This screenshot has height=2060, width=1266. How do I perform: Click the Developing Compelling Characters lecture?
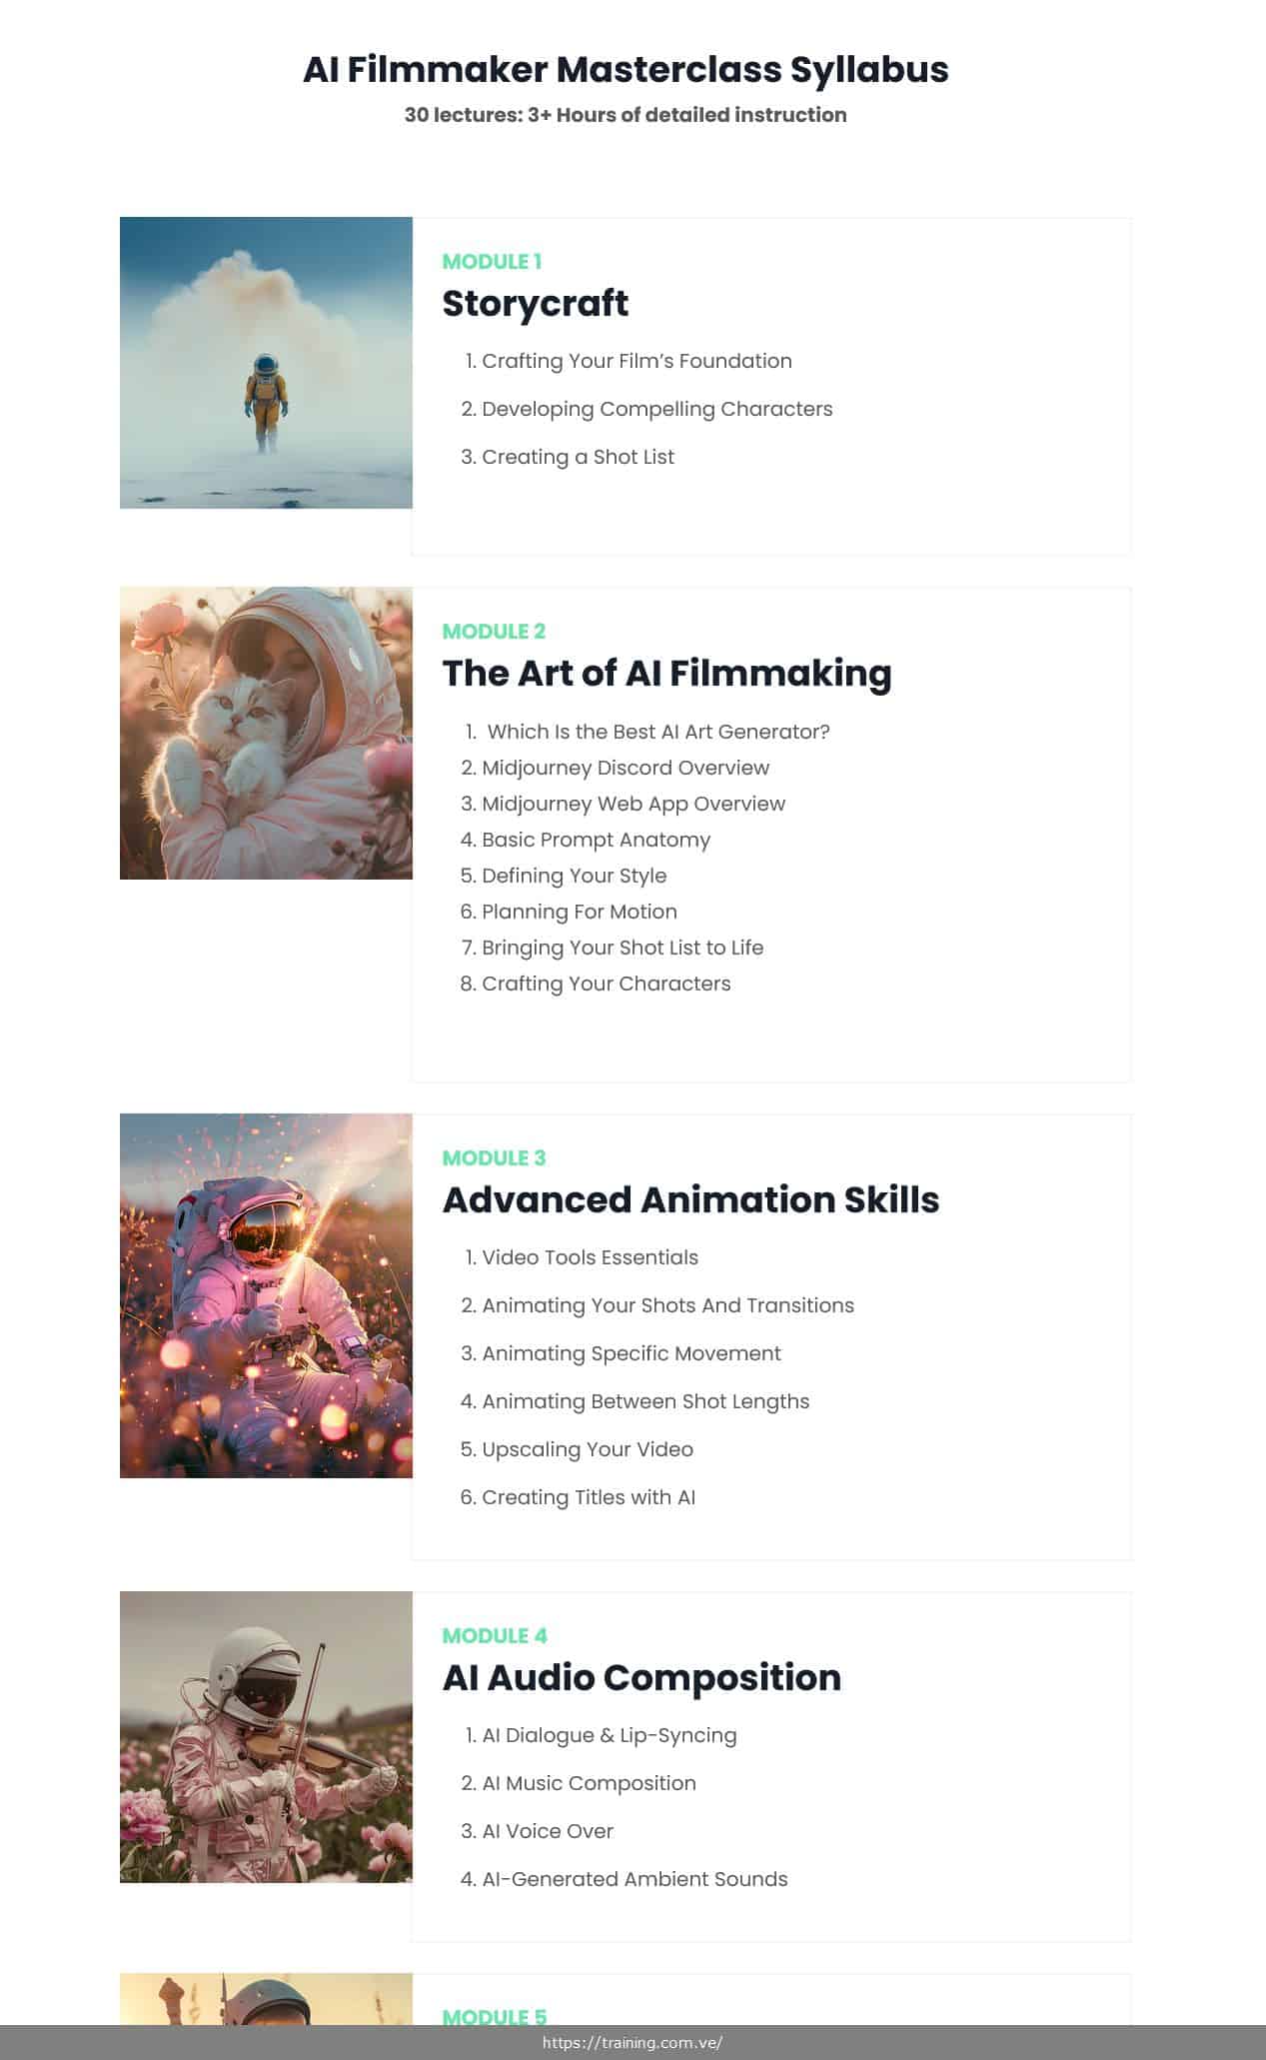(656, 409)
